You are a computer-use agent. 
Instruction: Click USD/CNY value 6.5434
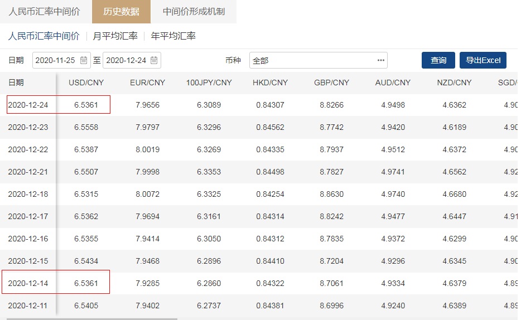(x=86, y=261)
